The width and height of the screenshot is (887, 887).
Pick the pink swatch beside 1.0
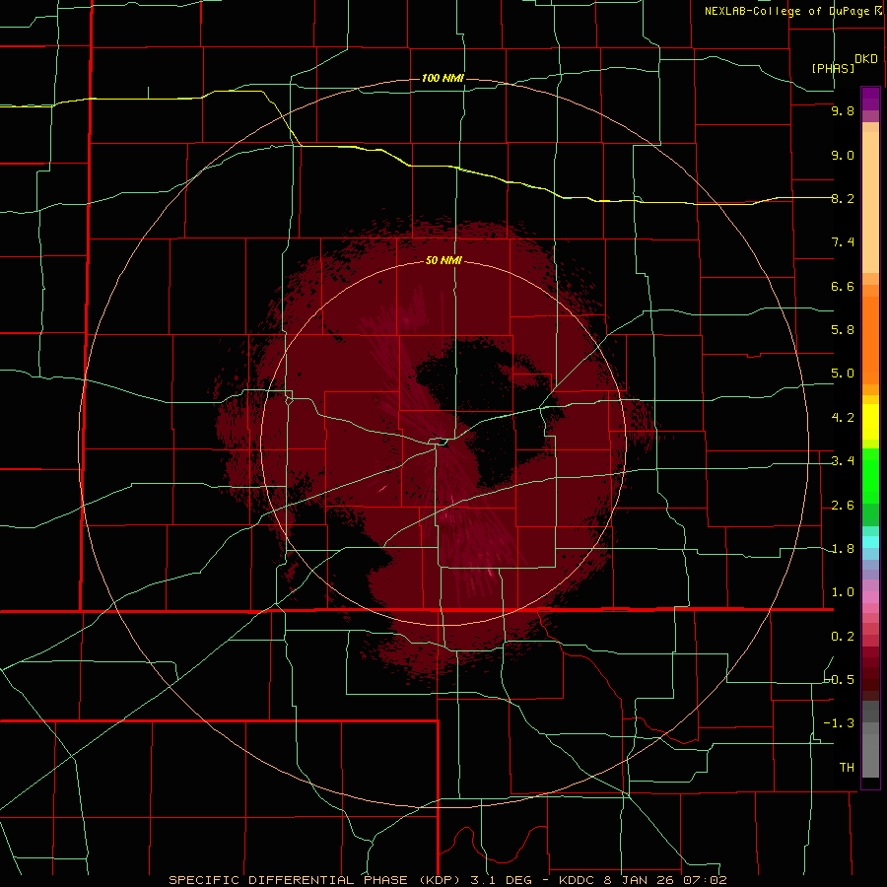click(870, 597)
